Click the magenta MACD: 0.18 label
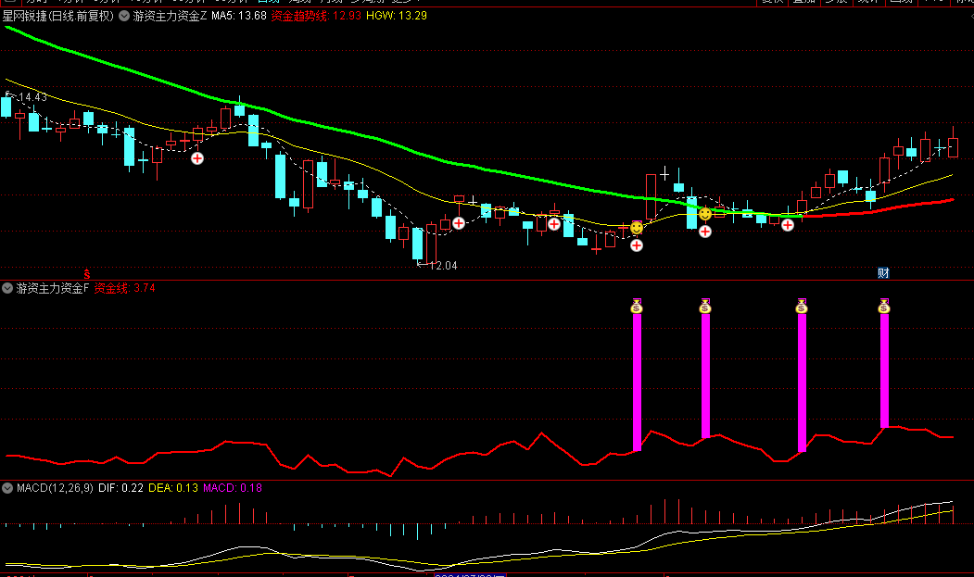Image resolution: width=974 pixels, height=577 pixels. [x=233, y=488]
